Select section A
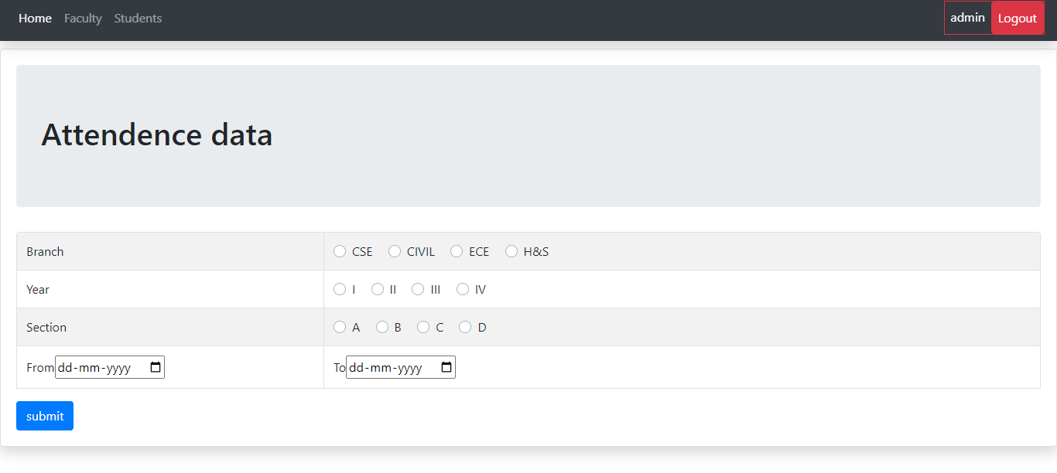Viewport: 1057px width, 473px height. pyautogui.click(x=340, y=327)
